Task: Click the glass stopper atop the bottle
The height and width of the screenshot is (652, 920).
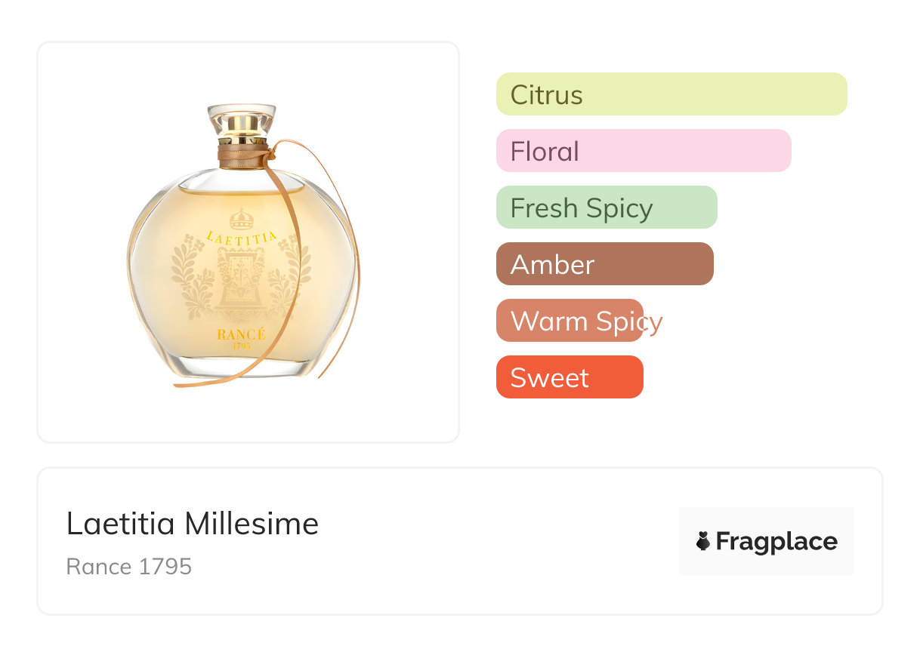Action: click(242, 116)
